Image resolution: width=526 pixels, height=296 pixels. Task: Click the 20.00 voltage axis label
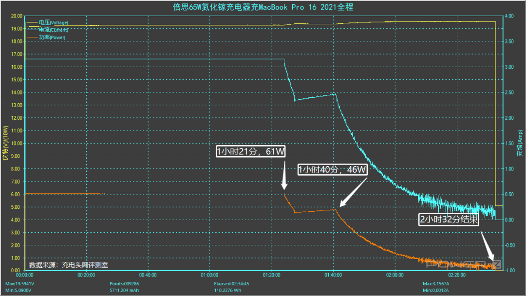click(17, 16)
